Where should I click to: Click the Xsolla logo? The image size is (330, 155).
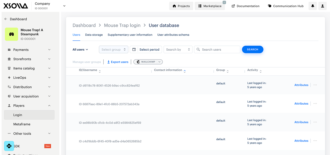point(16,6)
